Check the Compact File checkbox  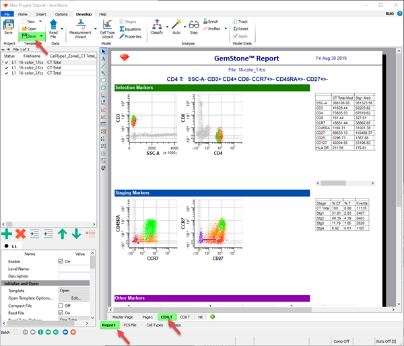62,305
